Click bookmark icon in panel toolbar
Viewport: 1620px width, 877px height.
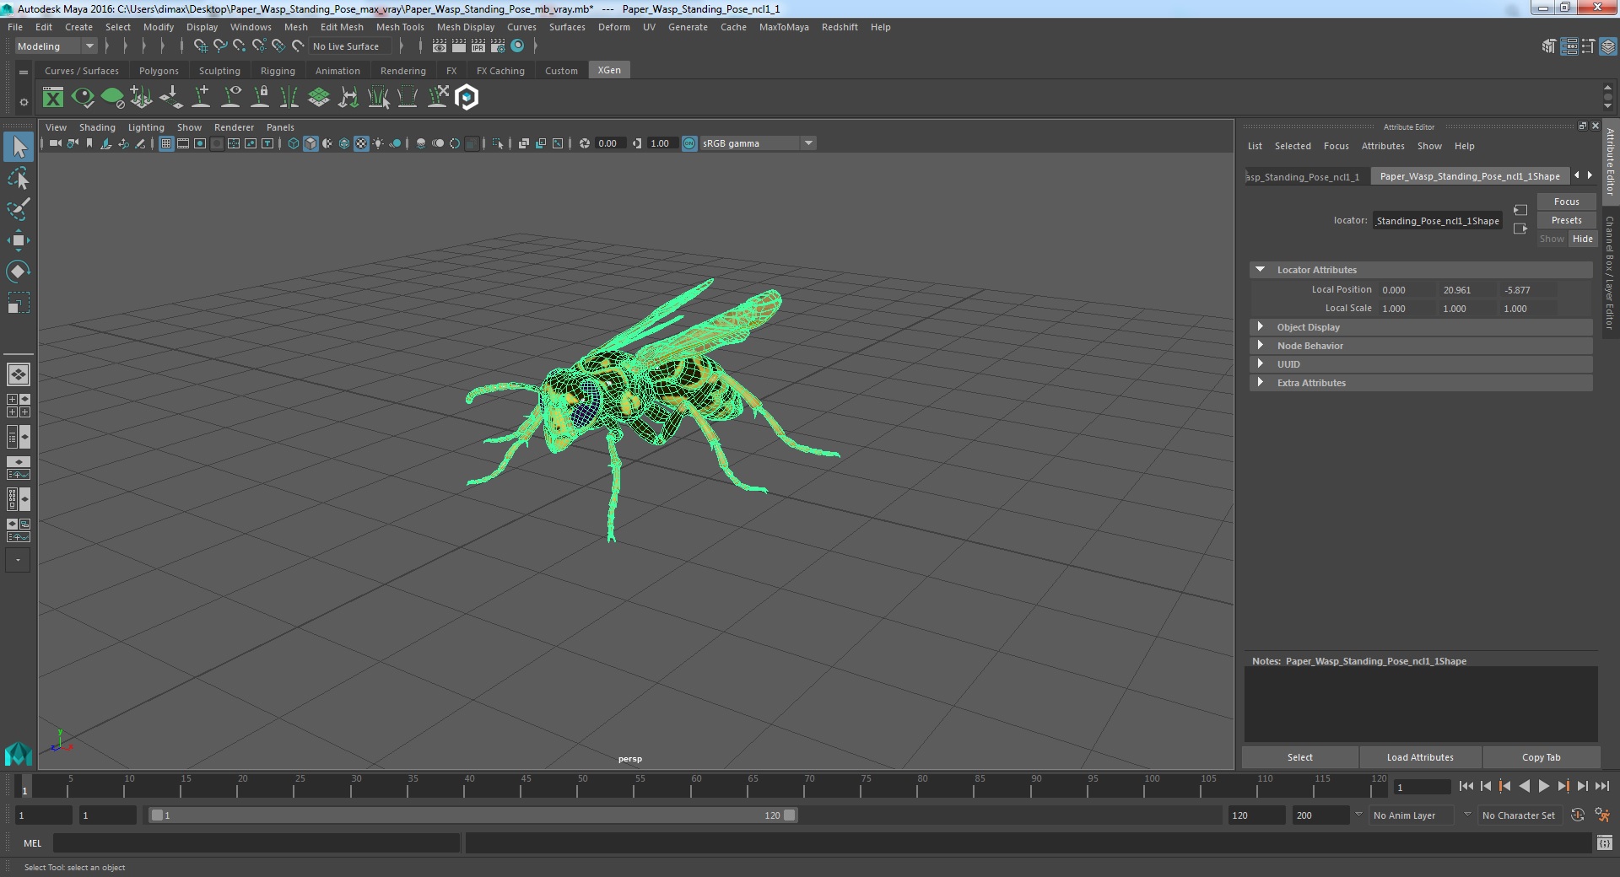tap(89, 143)
